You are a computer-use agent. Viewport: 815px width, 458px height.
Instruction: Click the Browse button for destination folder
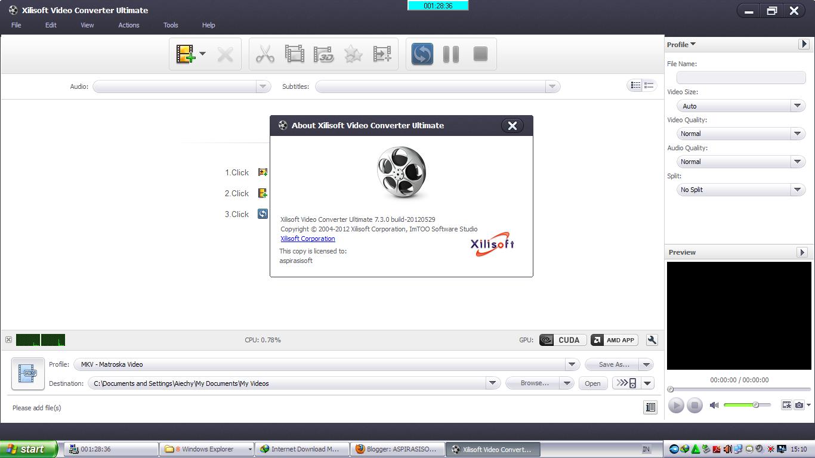pos(535,383)
